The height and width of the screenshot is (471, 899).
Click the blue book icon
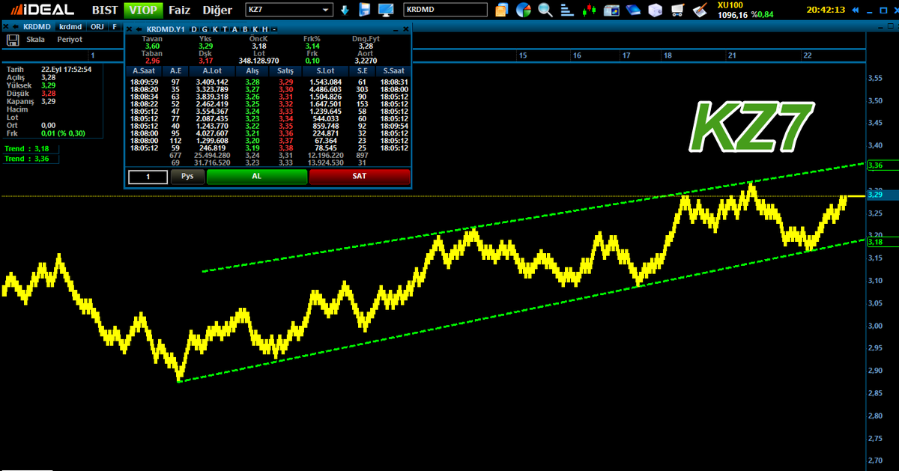634,10
